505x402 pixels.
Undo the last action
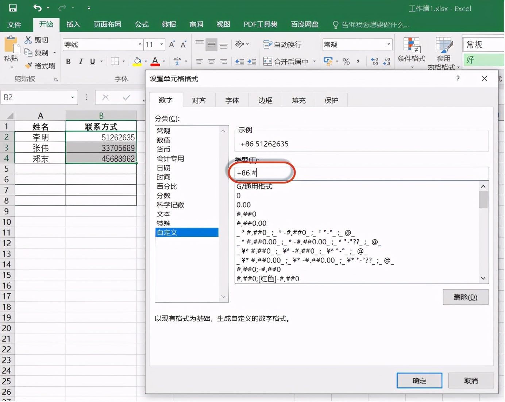click(x=38, y=8)
